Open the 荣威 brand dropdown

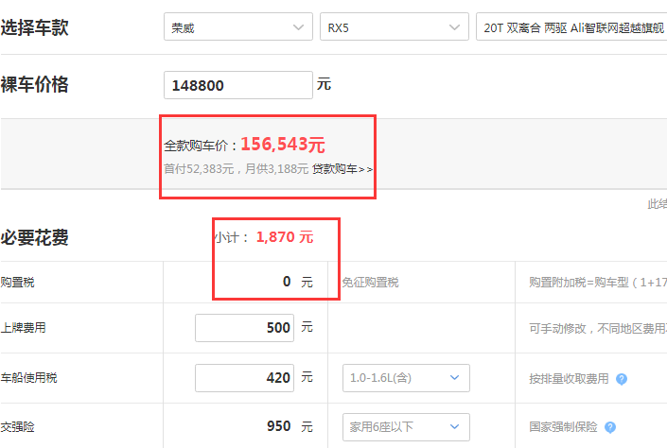tap(238, 26)
